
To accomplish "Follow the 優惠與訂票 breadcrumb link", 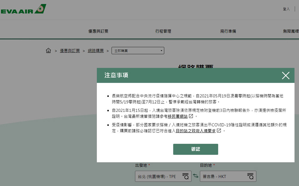I will (70, 51).
